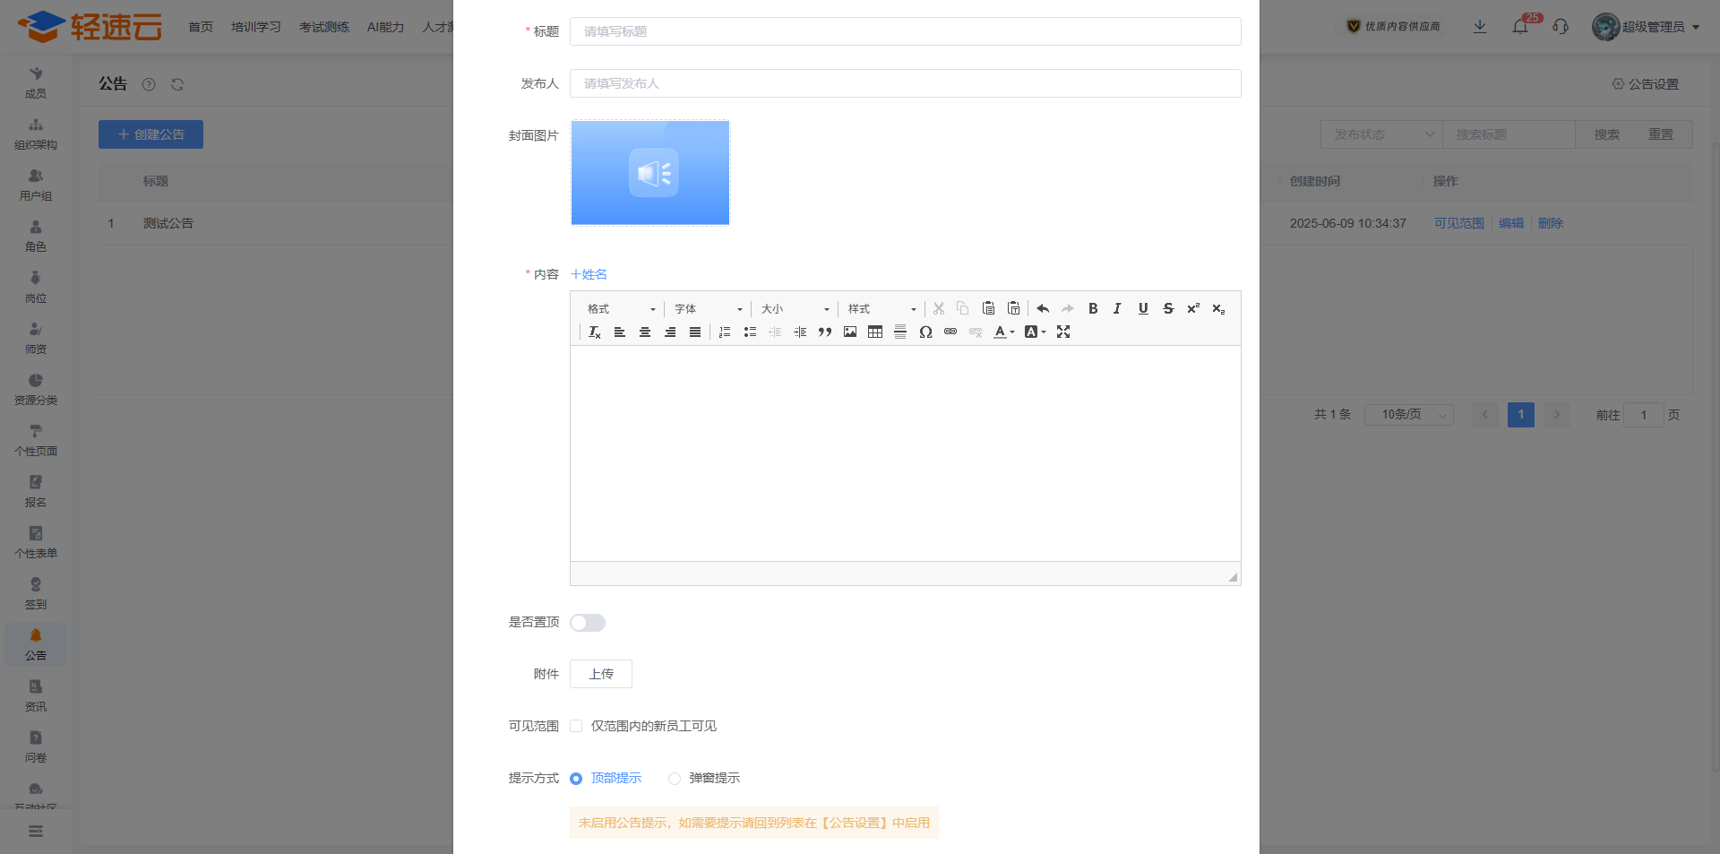Insert a special character (Omega icon)
The height and width of the screenshot is (854, 1720).
click(x=925, y=332)
